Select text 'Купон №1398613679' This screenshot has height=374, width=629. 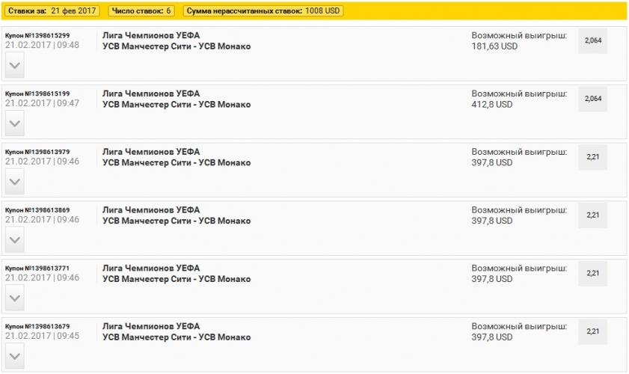[37, 326]
